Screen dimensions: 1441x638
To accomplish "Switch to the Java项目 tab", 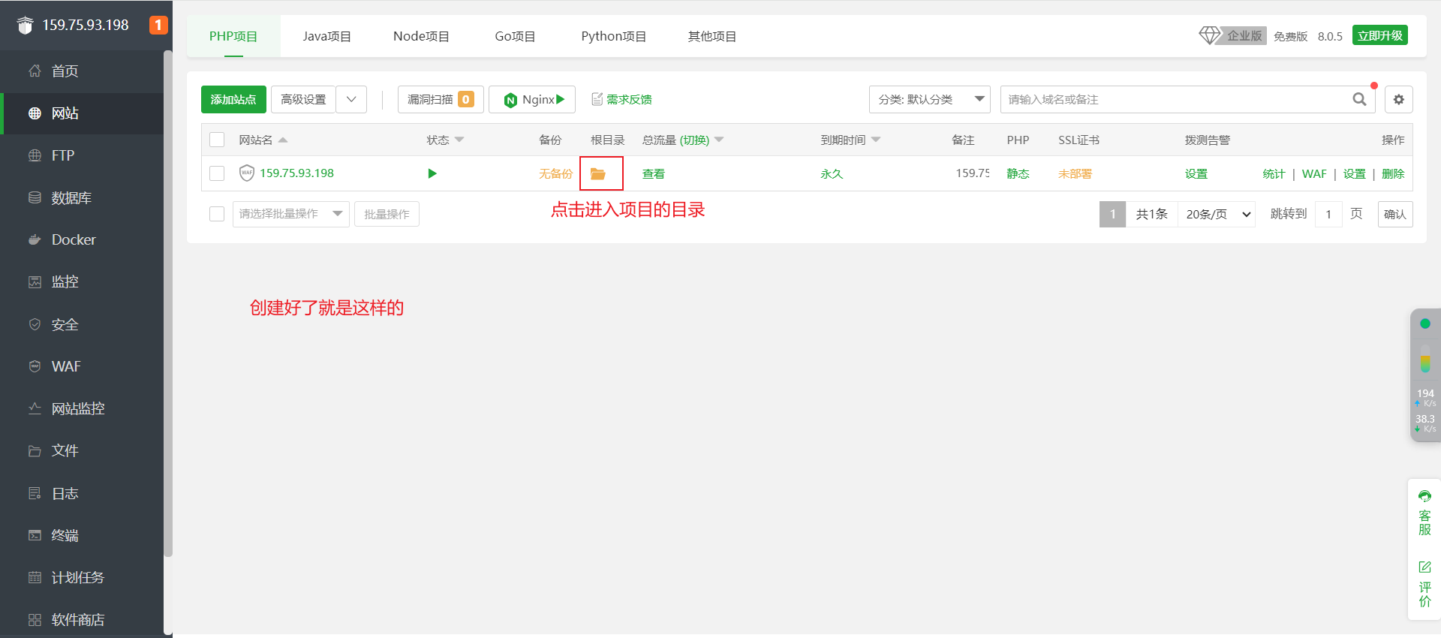I will pyautogui.click(x=326, y=36).
